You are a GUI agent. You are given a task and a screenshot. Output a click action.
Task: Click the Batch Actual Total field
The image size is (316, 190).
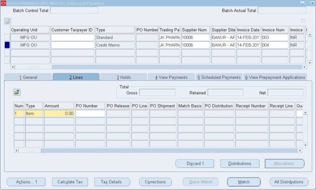coord(282,10)
